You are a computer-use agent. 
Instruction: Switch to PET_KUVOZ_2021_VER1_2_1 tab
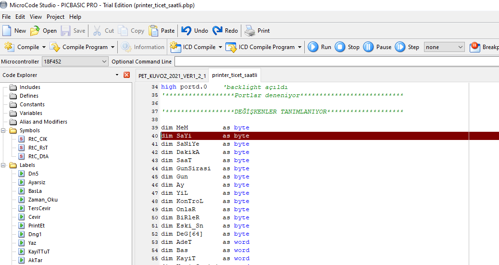click(x=172, y=76)
